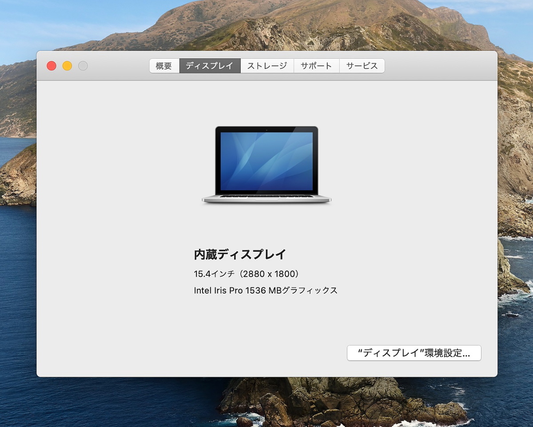This screenshot has height=427, width=533.
Task: Open "ディスプレイ"環境設定... button
Action: tap(414, 353)
